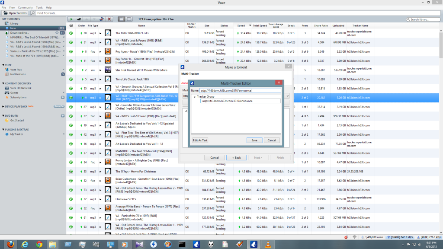Click the Star Trek Revised AVI thumbnail

(108, 70)
